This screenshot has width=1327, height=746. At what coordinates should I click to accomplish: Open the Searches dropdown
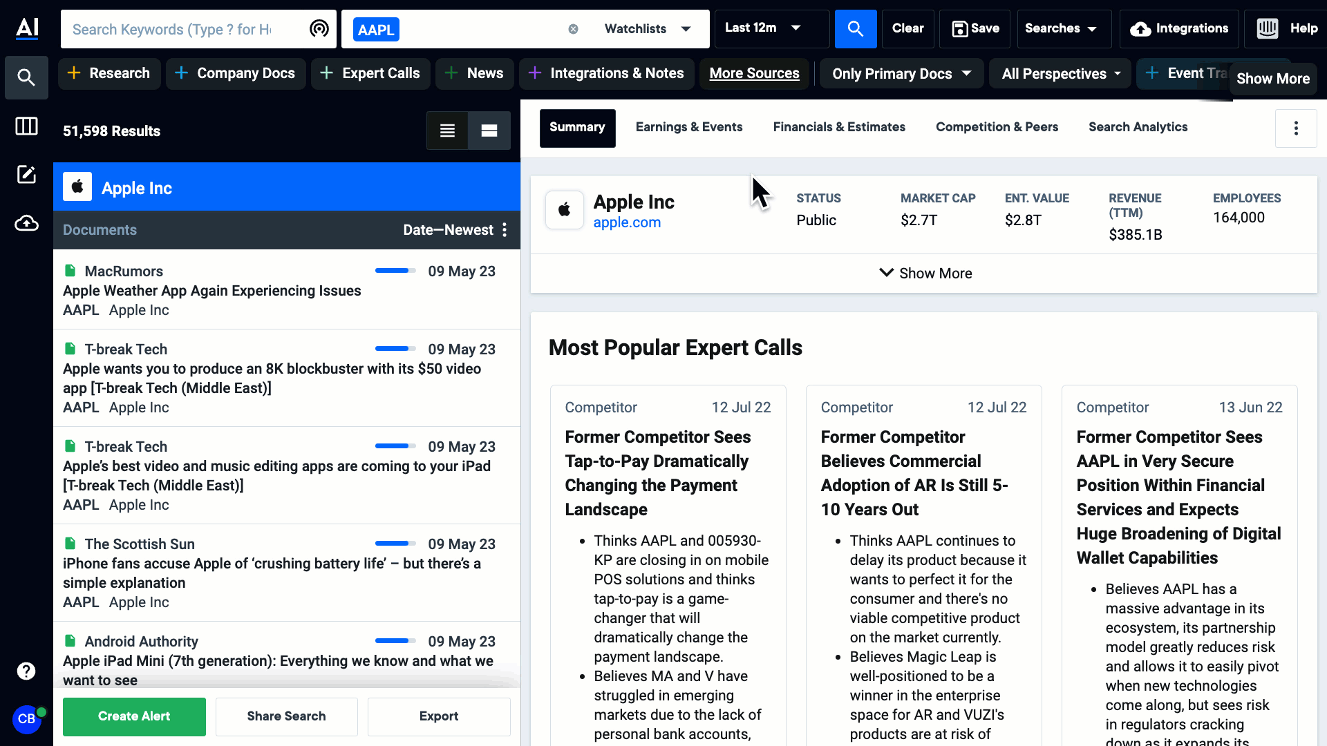click(1064, 28)
